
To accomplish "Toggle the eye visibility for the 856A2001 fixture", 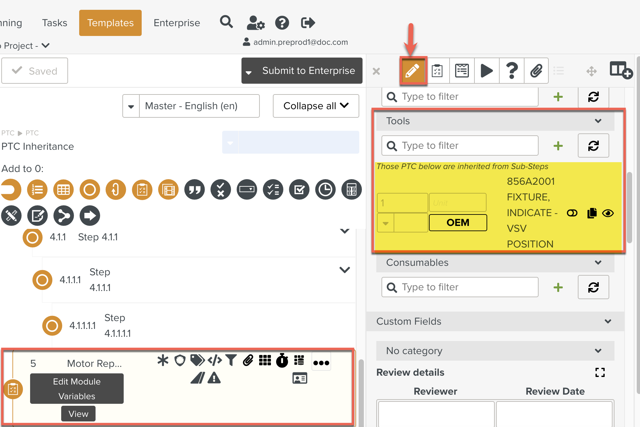I will point(608,213).
